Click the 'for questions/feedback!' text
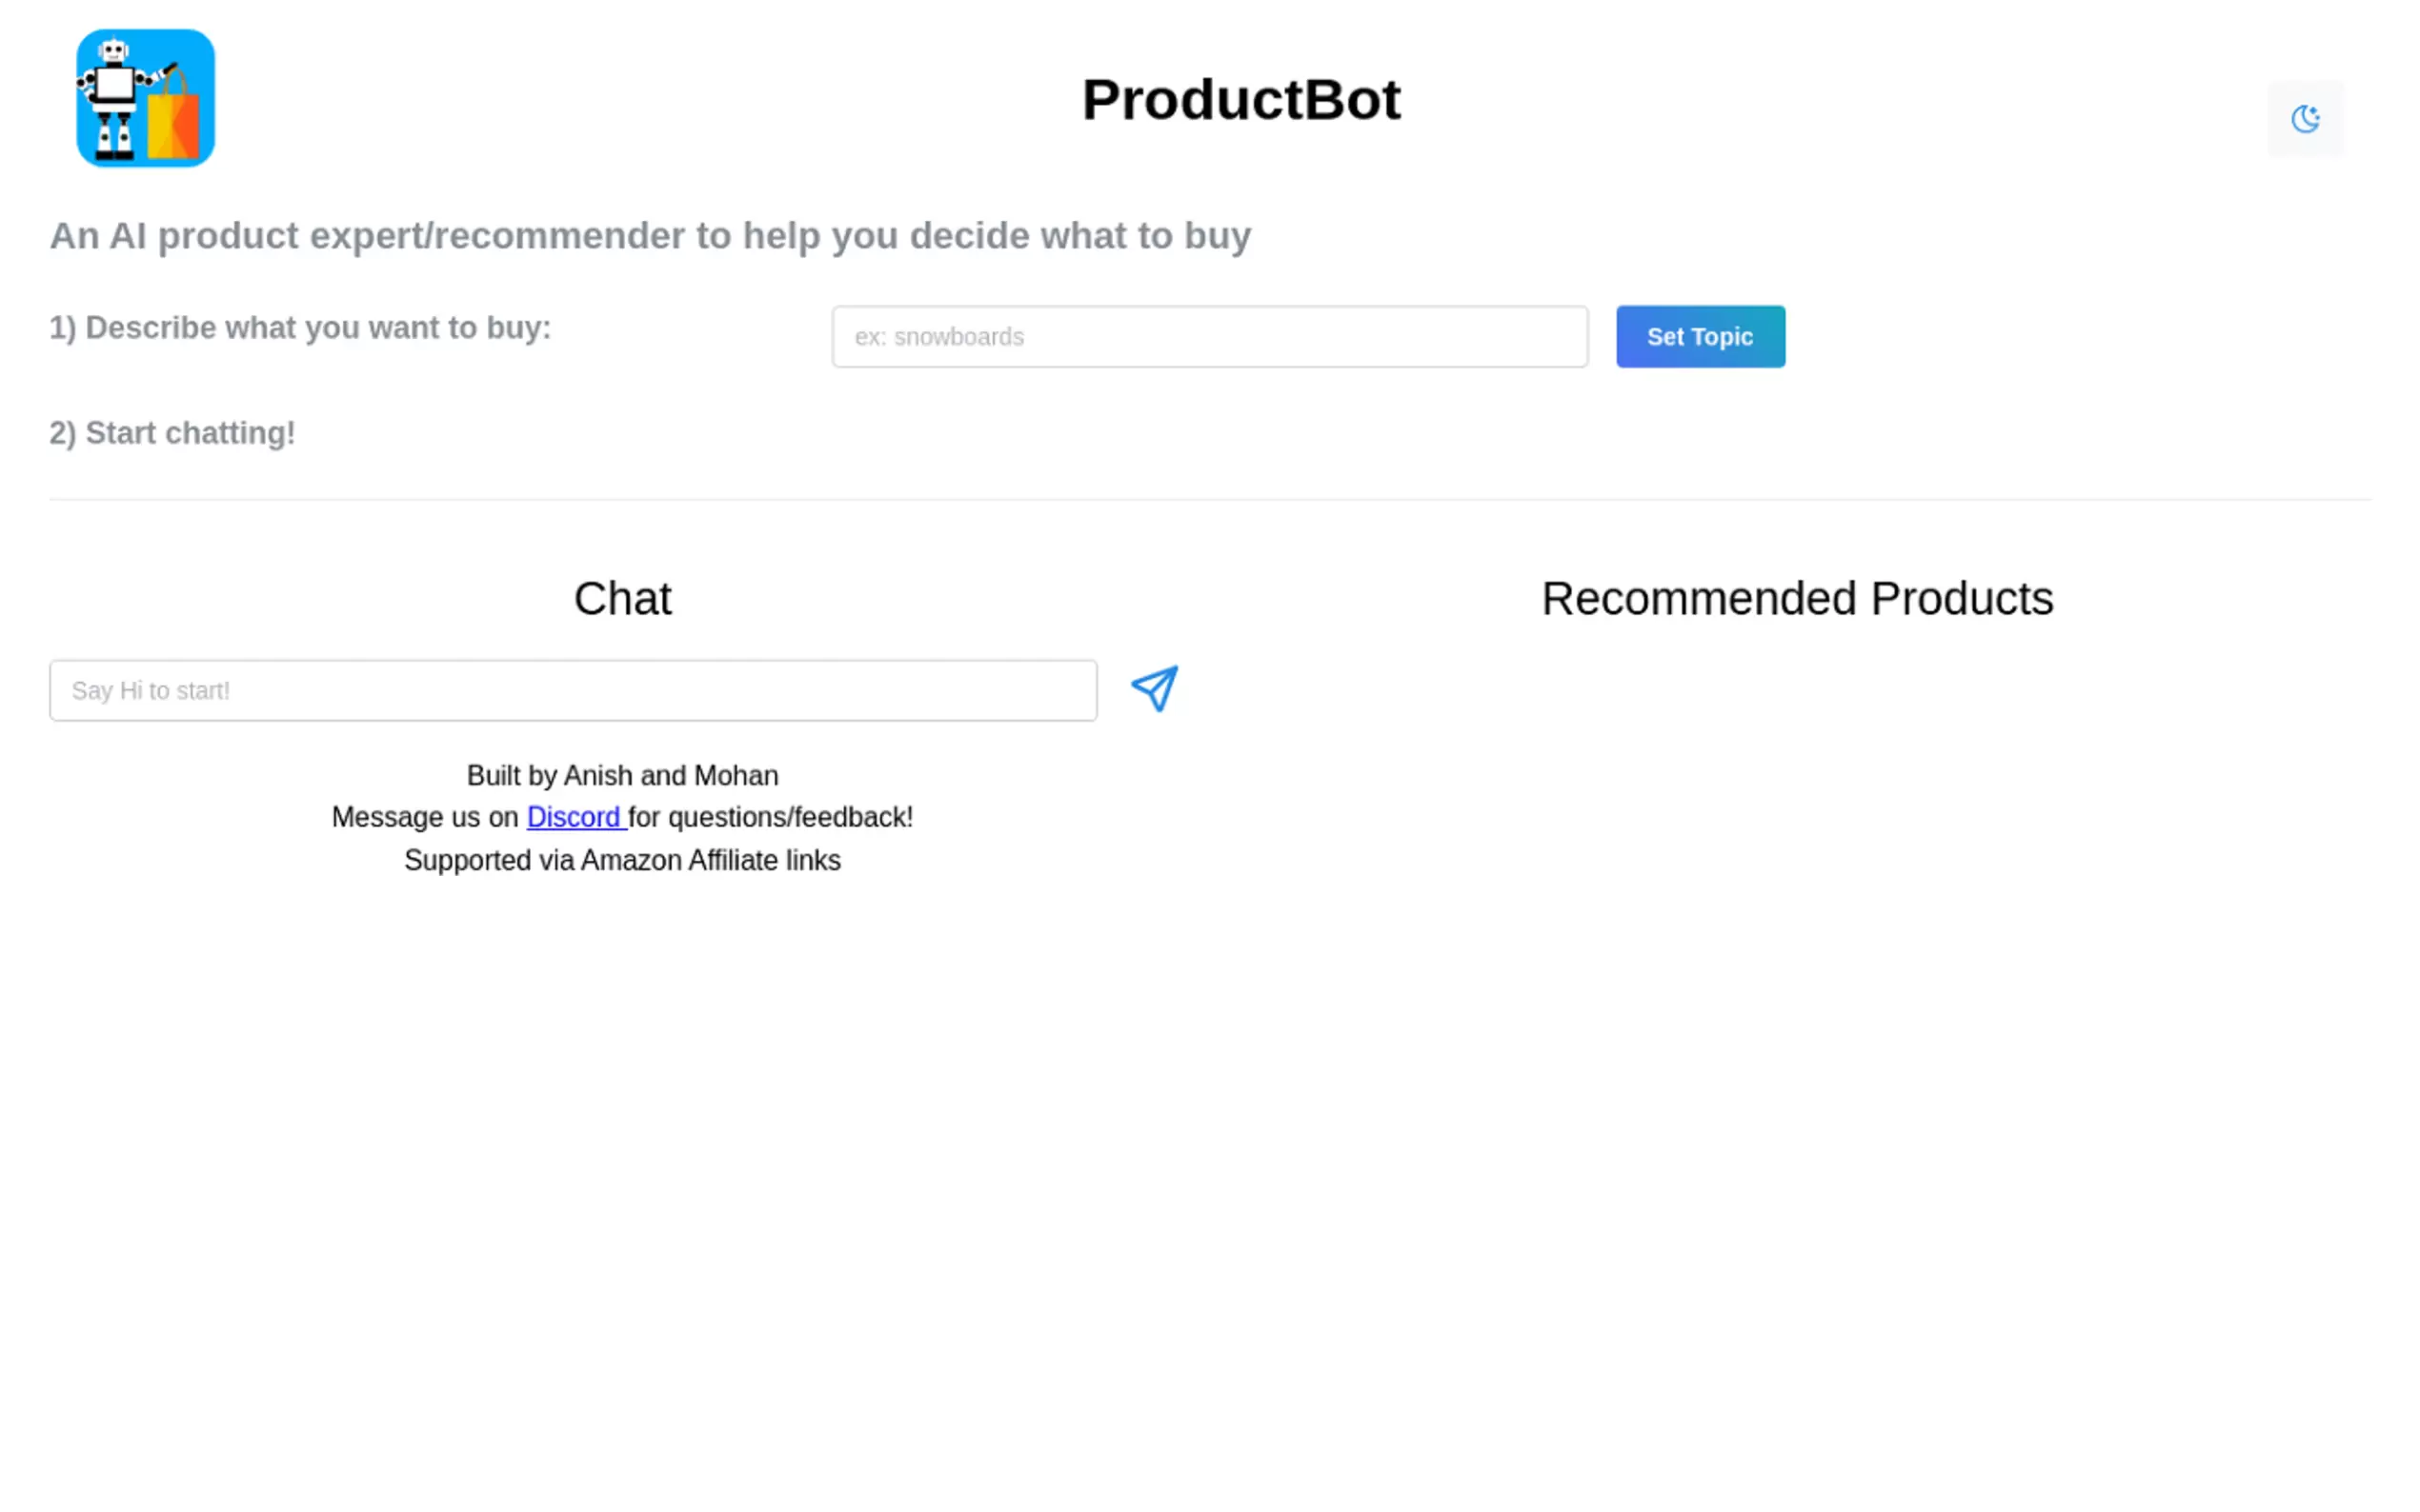 [x=772, y=817]
